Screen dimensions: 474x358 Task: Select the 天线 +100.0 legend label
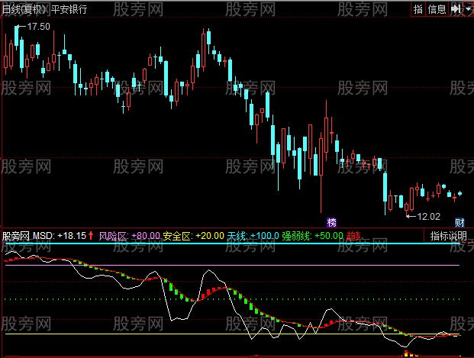click(x=253, y=236)
